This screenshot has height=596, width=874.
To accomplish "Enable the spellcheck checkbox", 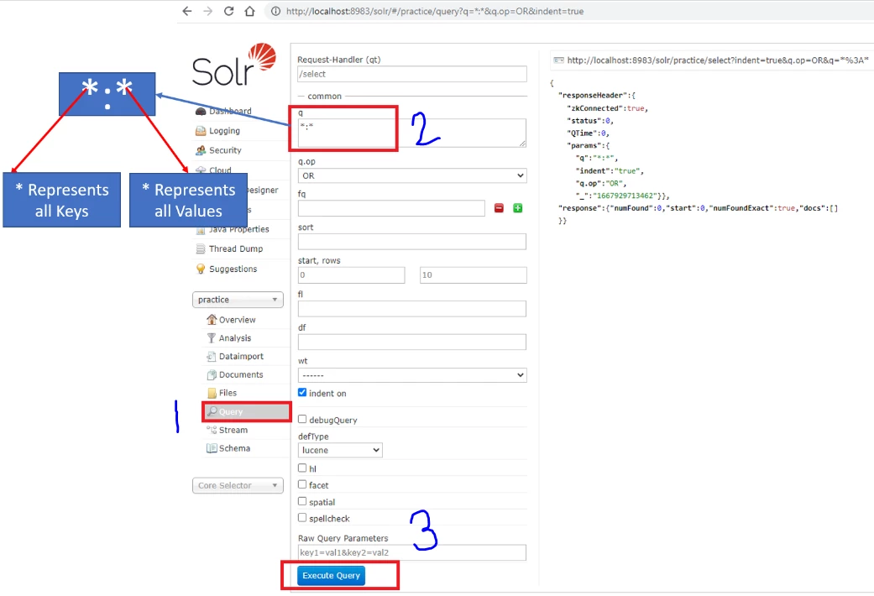I will (x=302, y=517).
